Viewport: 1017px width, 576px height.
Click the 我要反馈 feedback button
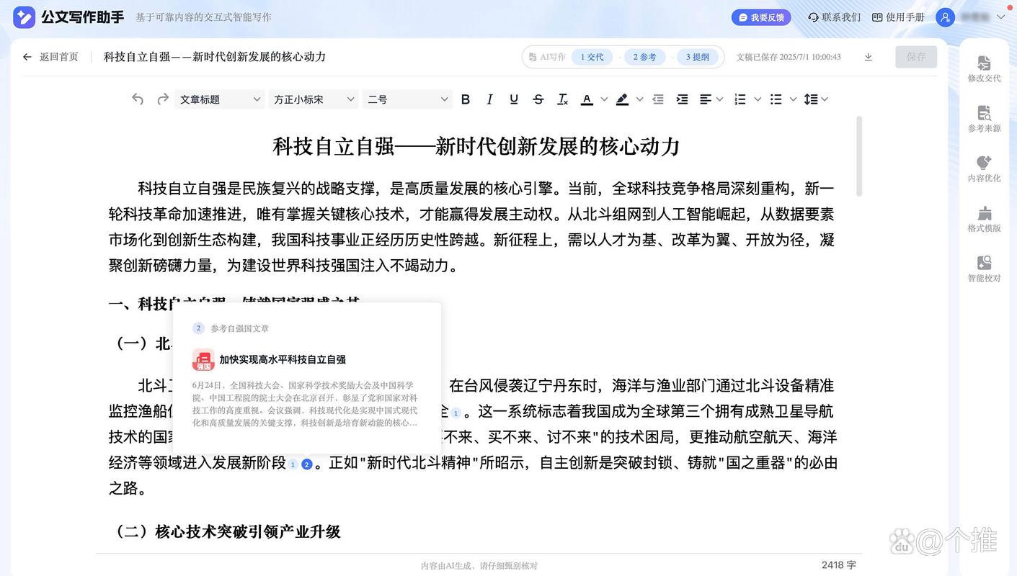click(x=761, y=16)
